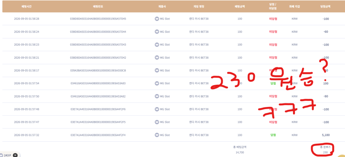The width and height of the screenshot is (345, 157).
Task: Click the 화폐 지갑 column header
Action: pos(295,6)
